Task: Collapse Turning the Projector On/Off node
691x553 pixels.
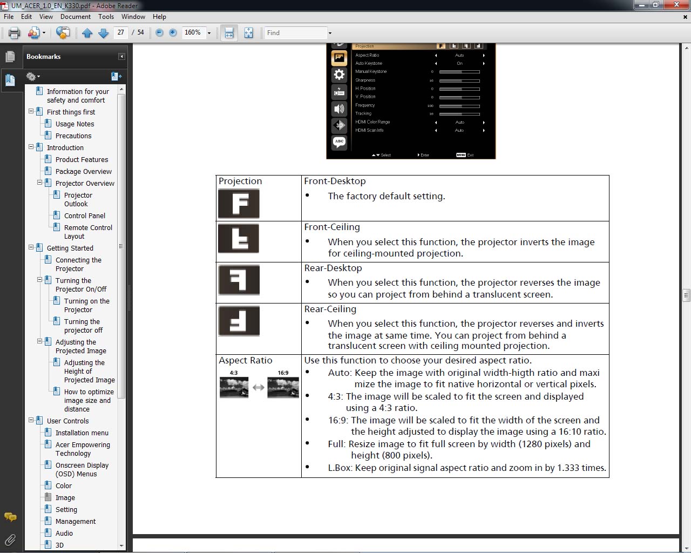Action: (x=39, y=280)
